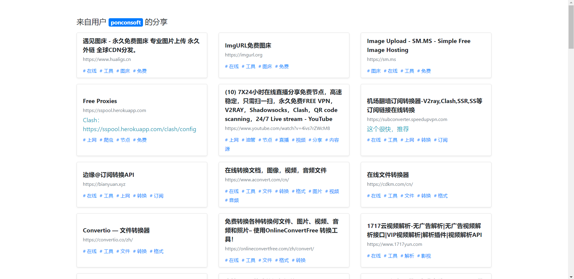This screenshot has height=279, width=574.
Task: Open the sspool clash/config link
Action: [x=139, y=129]
